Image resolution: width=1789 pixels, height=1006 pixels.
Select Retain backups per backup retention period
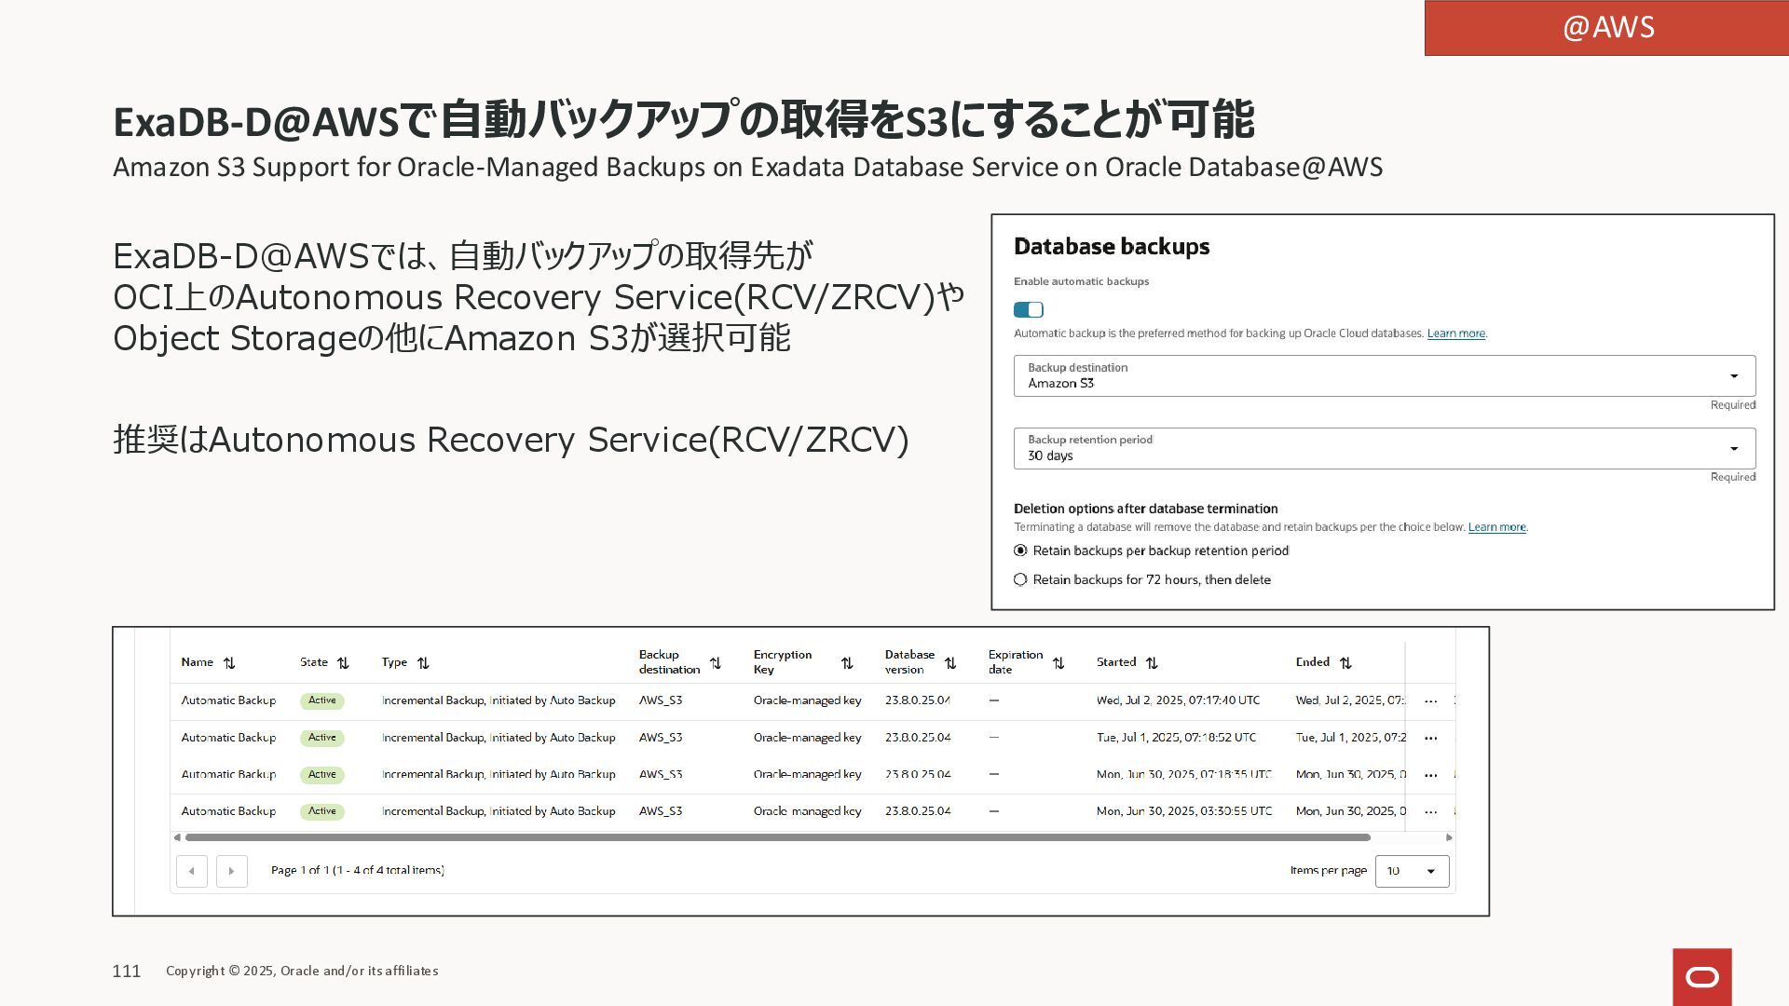tap(1020, 551)
